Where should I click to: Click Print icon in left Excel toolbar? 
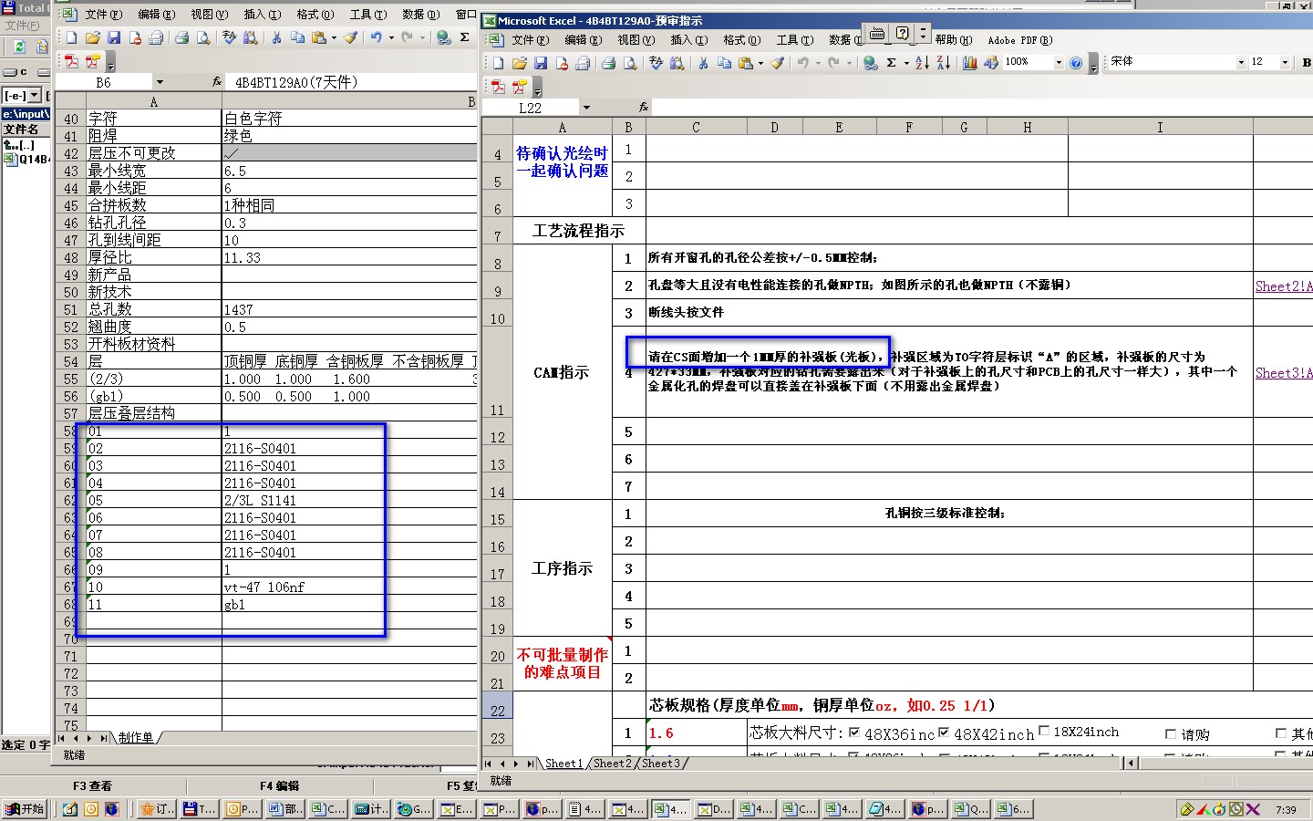[182, 37]
